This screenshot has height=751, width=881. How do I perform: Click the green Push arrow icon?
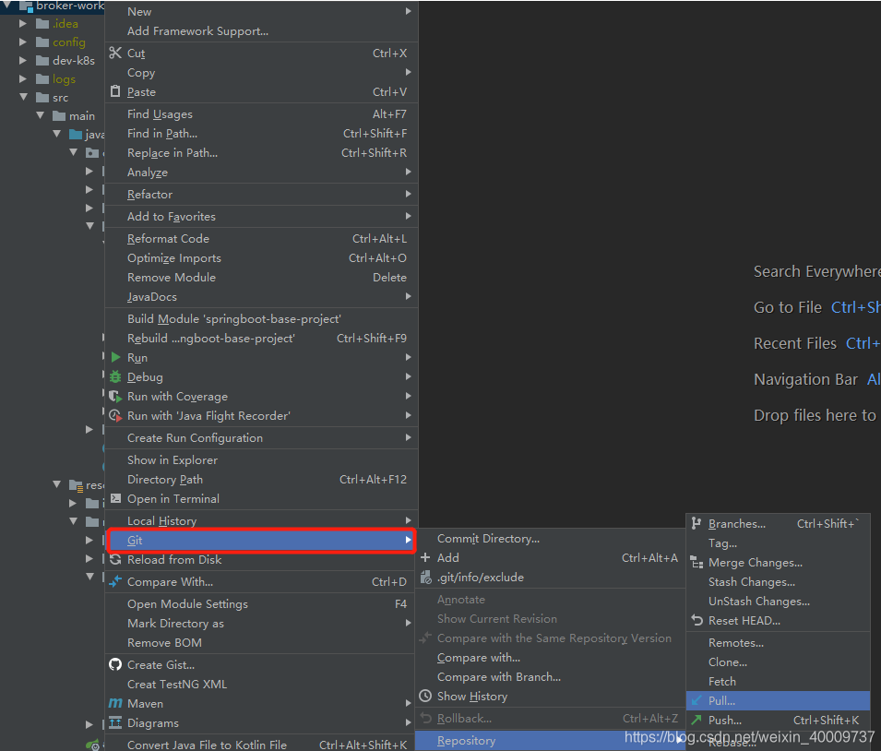point(696,720)
